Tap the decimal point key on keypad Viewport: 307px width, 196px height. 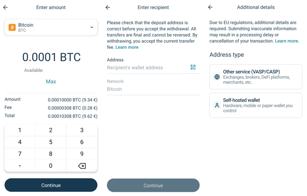(20, 166)
